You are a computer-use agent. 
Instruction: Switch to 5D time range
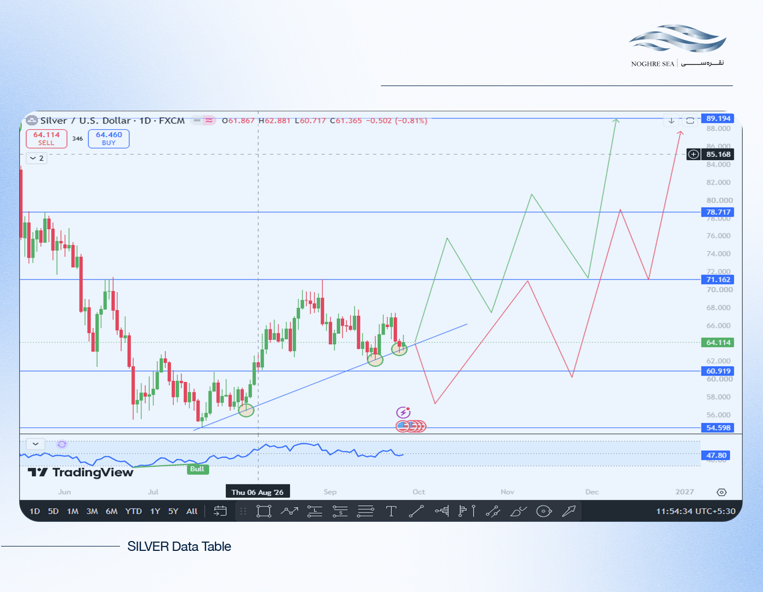click(53, 511)
